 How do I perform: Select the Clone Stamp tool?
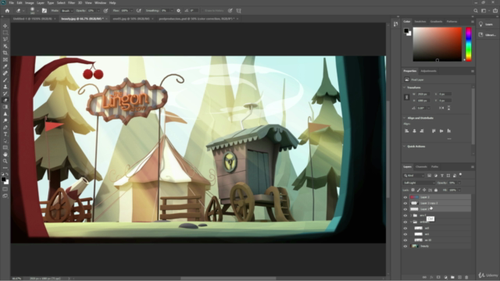pyautogui.click(x=5, y=87)
